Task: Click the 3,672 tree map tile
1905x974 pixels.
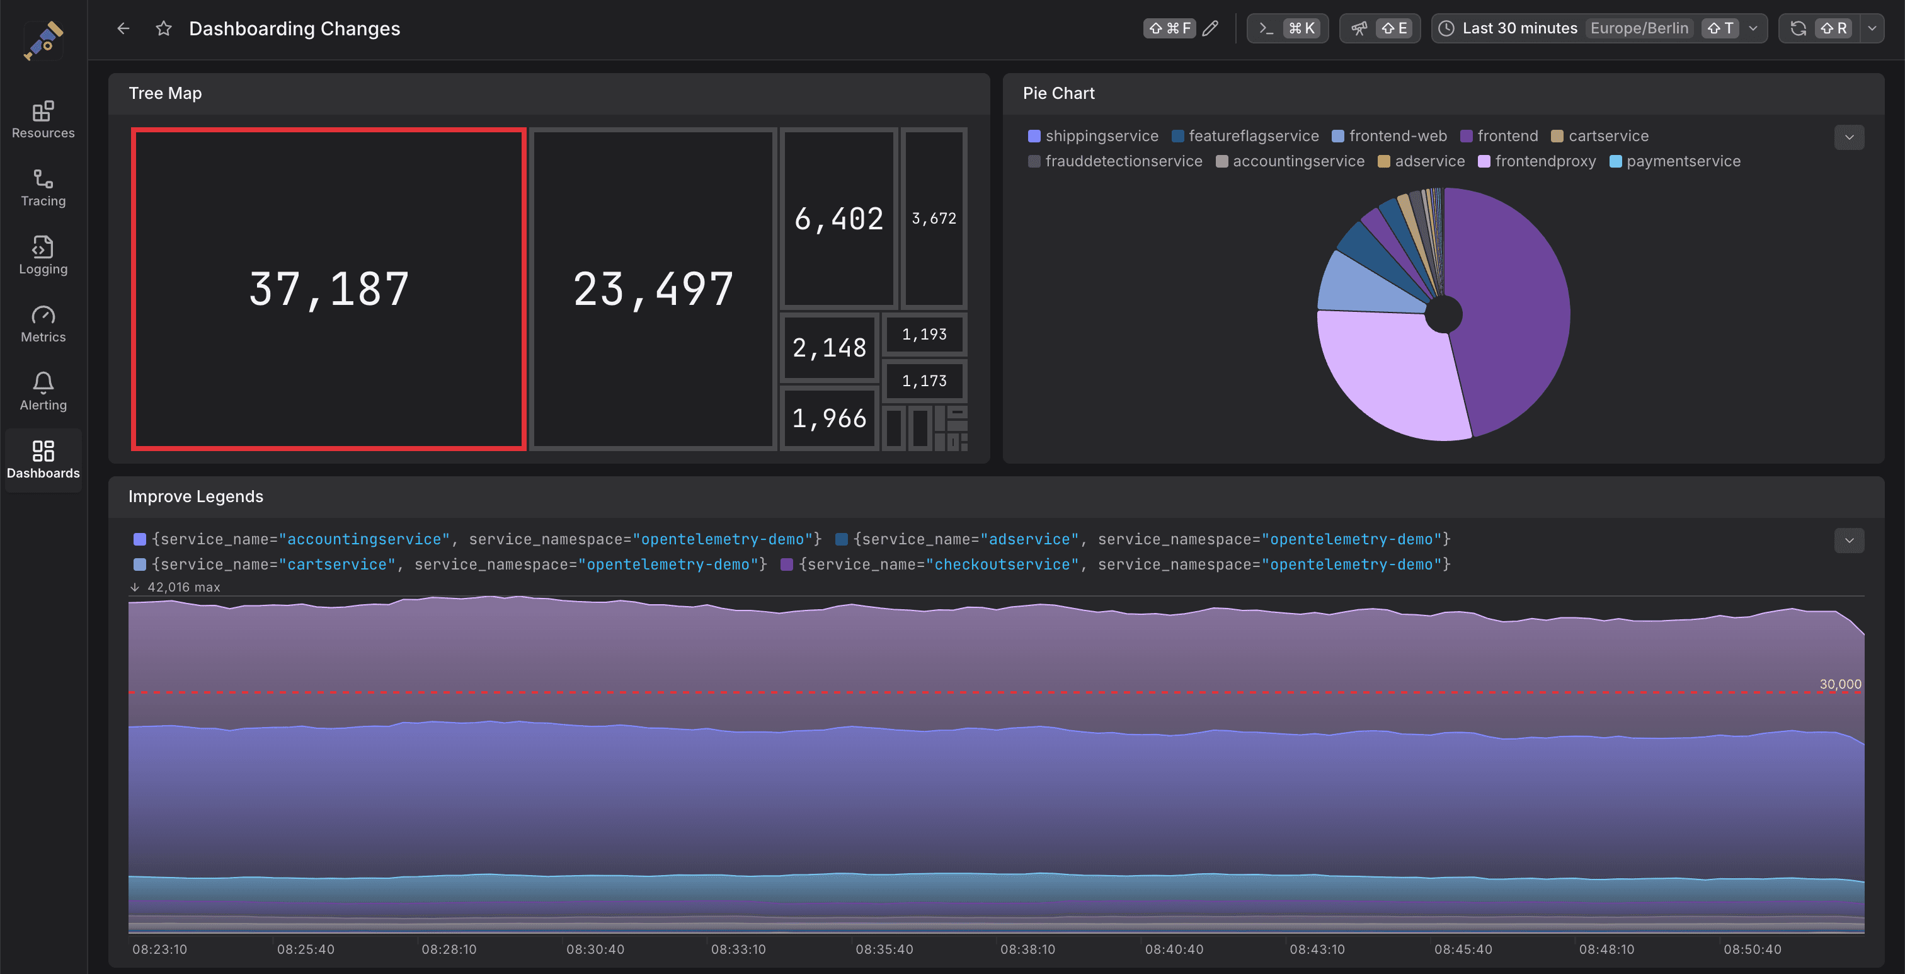Action: coord(934,219)
